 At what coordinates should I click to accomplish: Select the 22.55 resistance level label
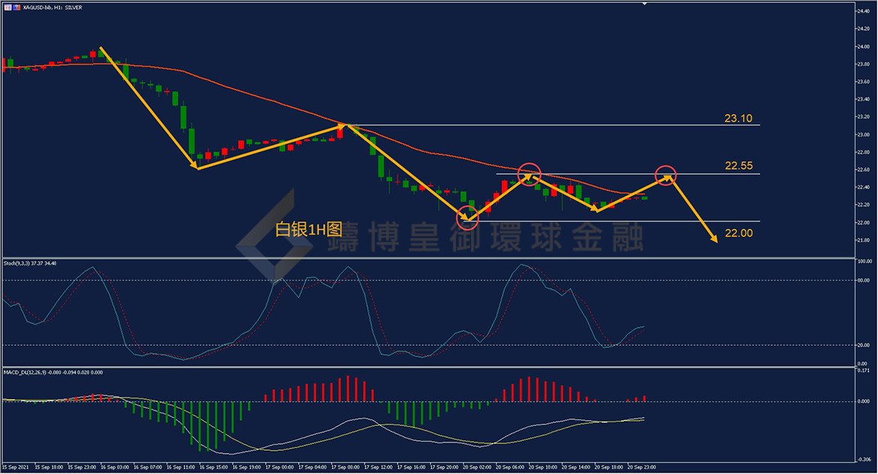[738, 166]
